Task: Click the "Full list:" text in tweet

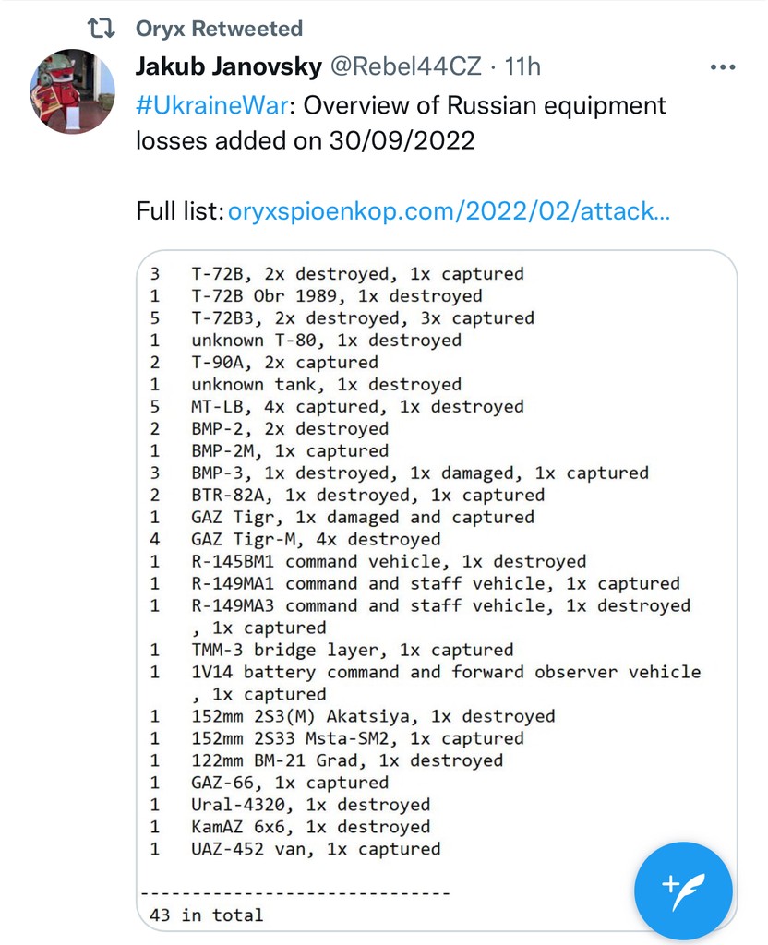Action: 179,210
